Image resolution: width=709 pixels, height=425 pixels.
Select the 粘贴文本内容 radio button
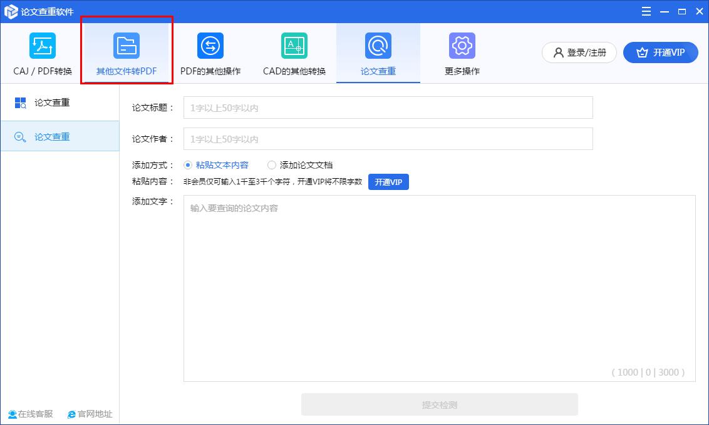[188, 164]
